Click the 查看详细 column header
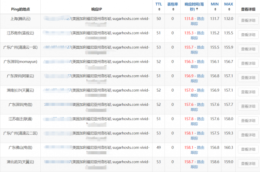The image size is (260, 172). pos(248,9)
